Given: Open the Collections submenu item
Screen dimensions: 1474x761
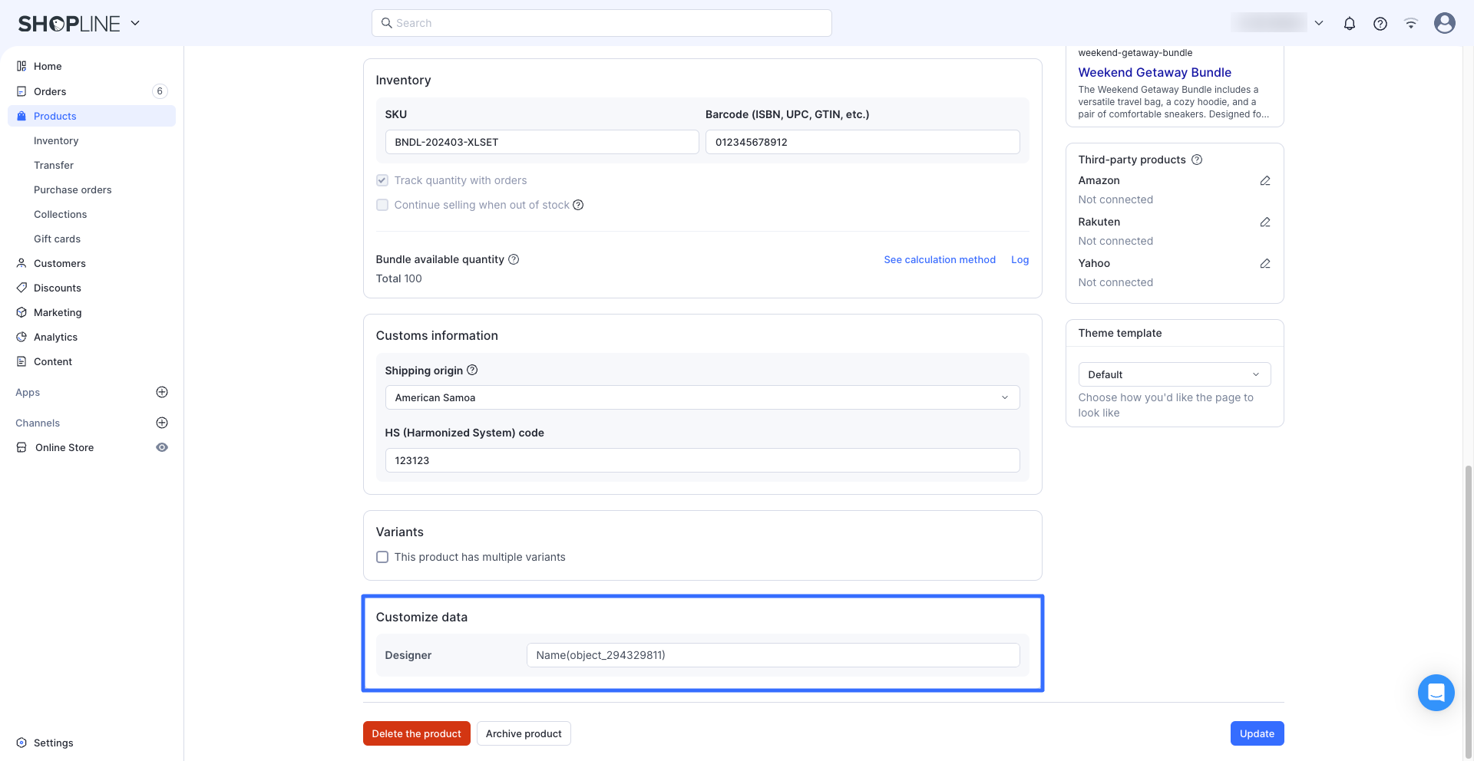Looking at the screenshot, I should [60, 214].
